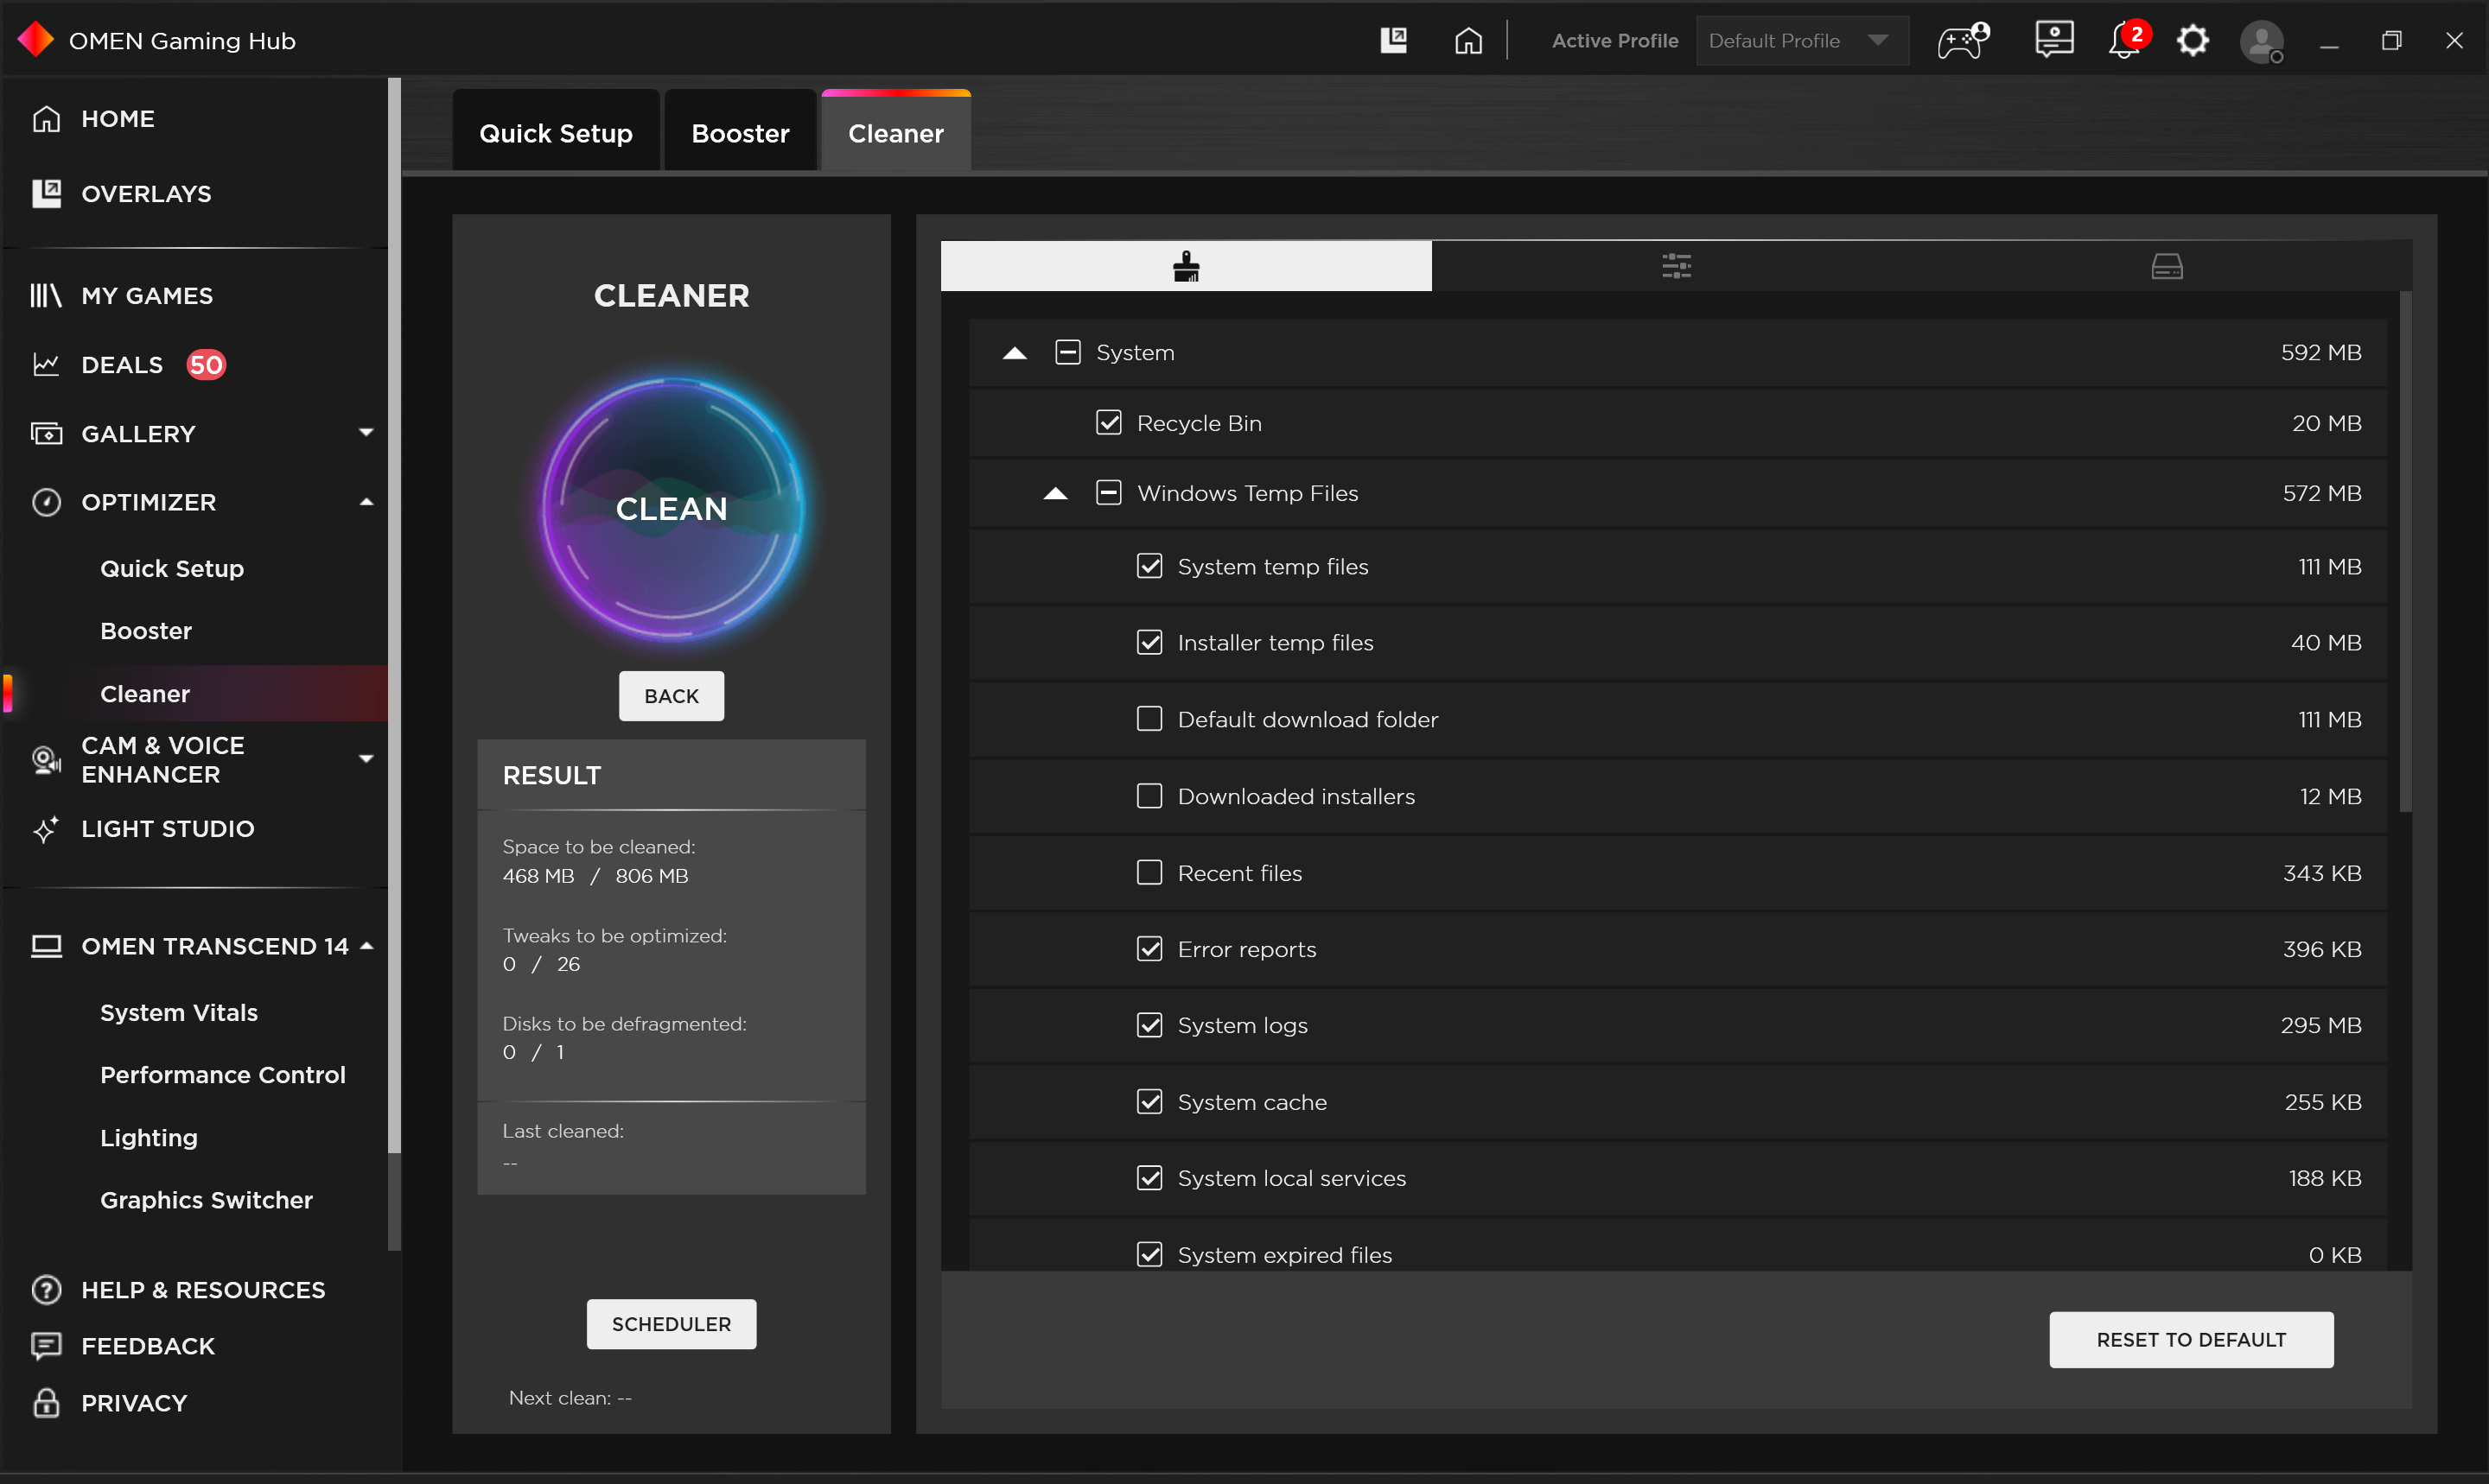Uncheck System logs
Viewport: 2489px width, 1484px height.
(1149, 1026)
